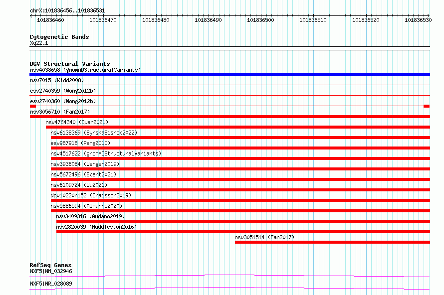
Task: Click the red bar under nsv3051514
Action: pyautogui.click(x=332, y=242)
